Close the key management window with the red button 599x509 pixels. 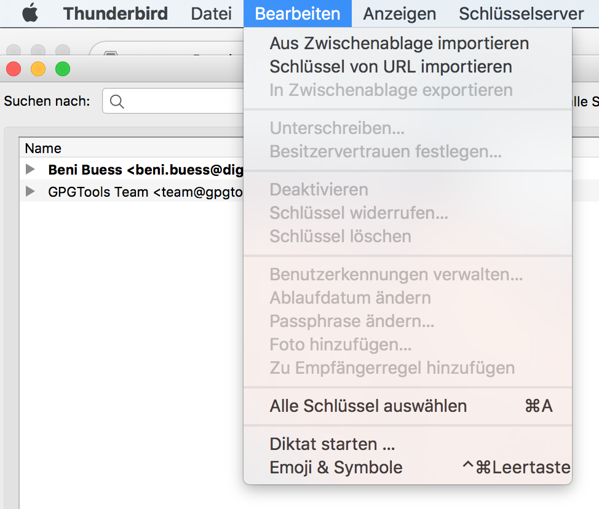tap(14, 69)
